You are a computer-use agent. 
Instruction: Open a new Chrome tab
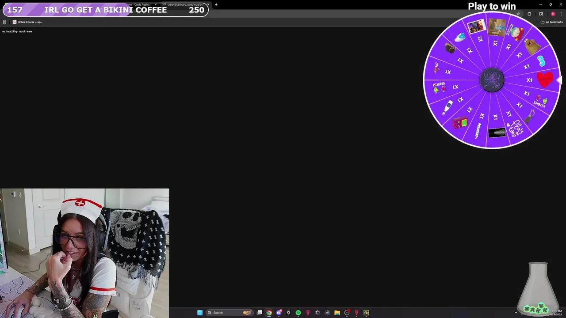[x=216, y=4]
